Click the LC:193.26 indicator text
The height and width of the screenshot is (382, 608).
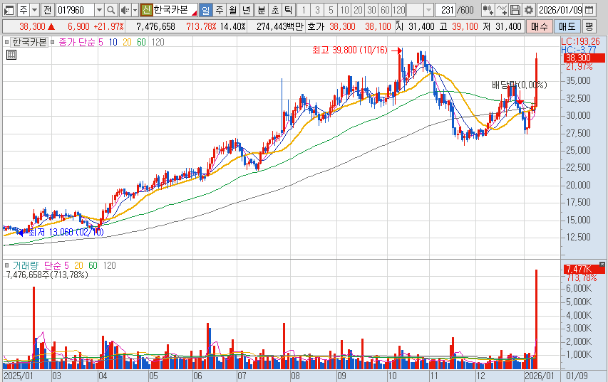(x=580, y=41)
